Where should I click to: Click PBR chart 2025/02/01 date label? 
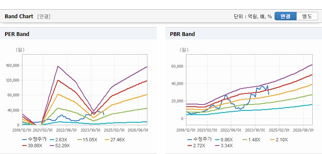pos(279,130)
